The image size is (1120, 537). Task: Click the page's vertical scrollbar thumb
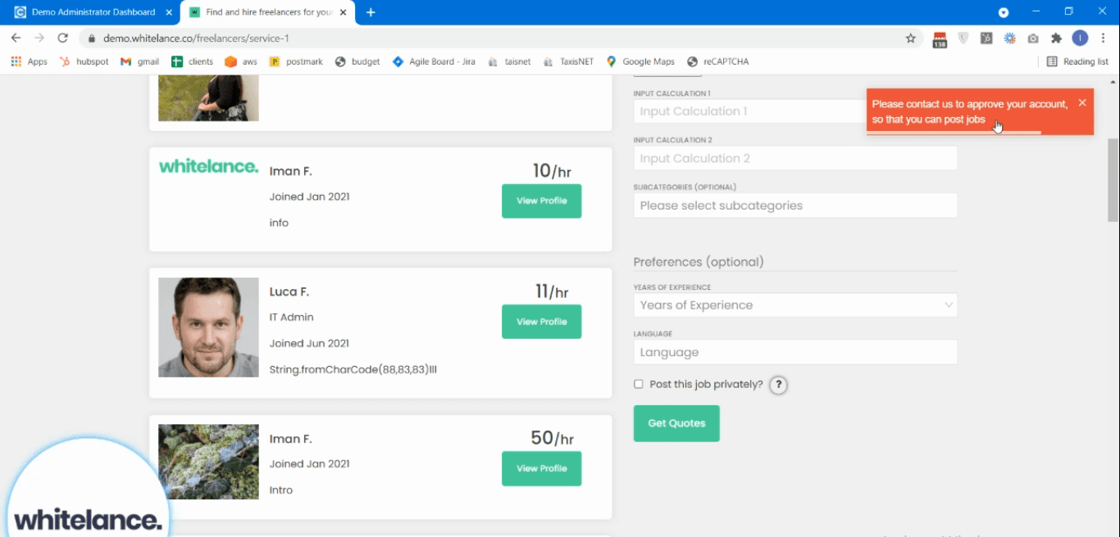click(x=1113, y=180)
